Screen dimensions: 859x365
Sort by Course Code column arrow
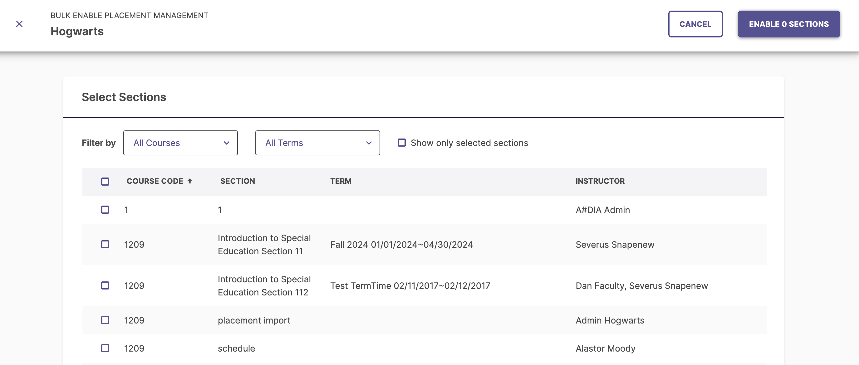click(190, 181)
